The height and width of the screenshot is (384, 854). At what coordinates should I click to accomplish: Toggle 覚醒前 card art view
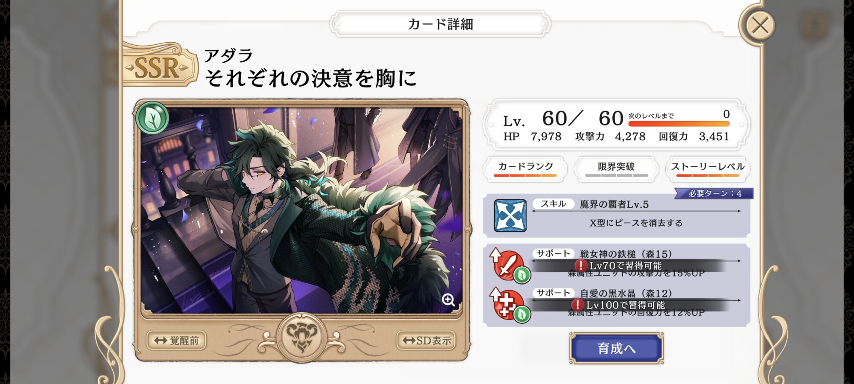(x=176, y=340)
